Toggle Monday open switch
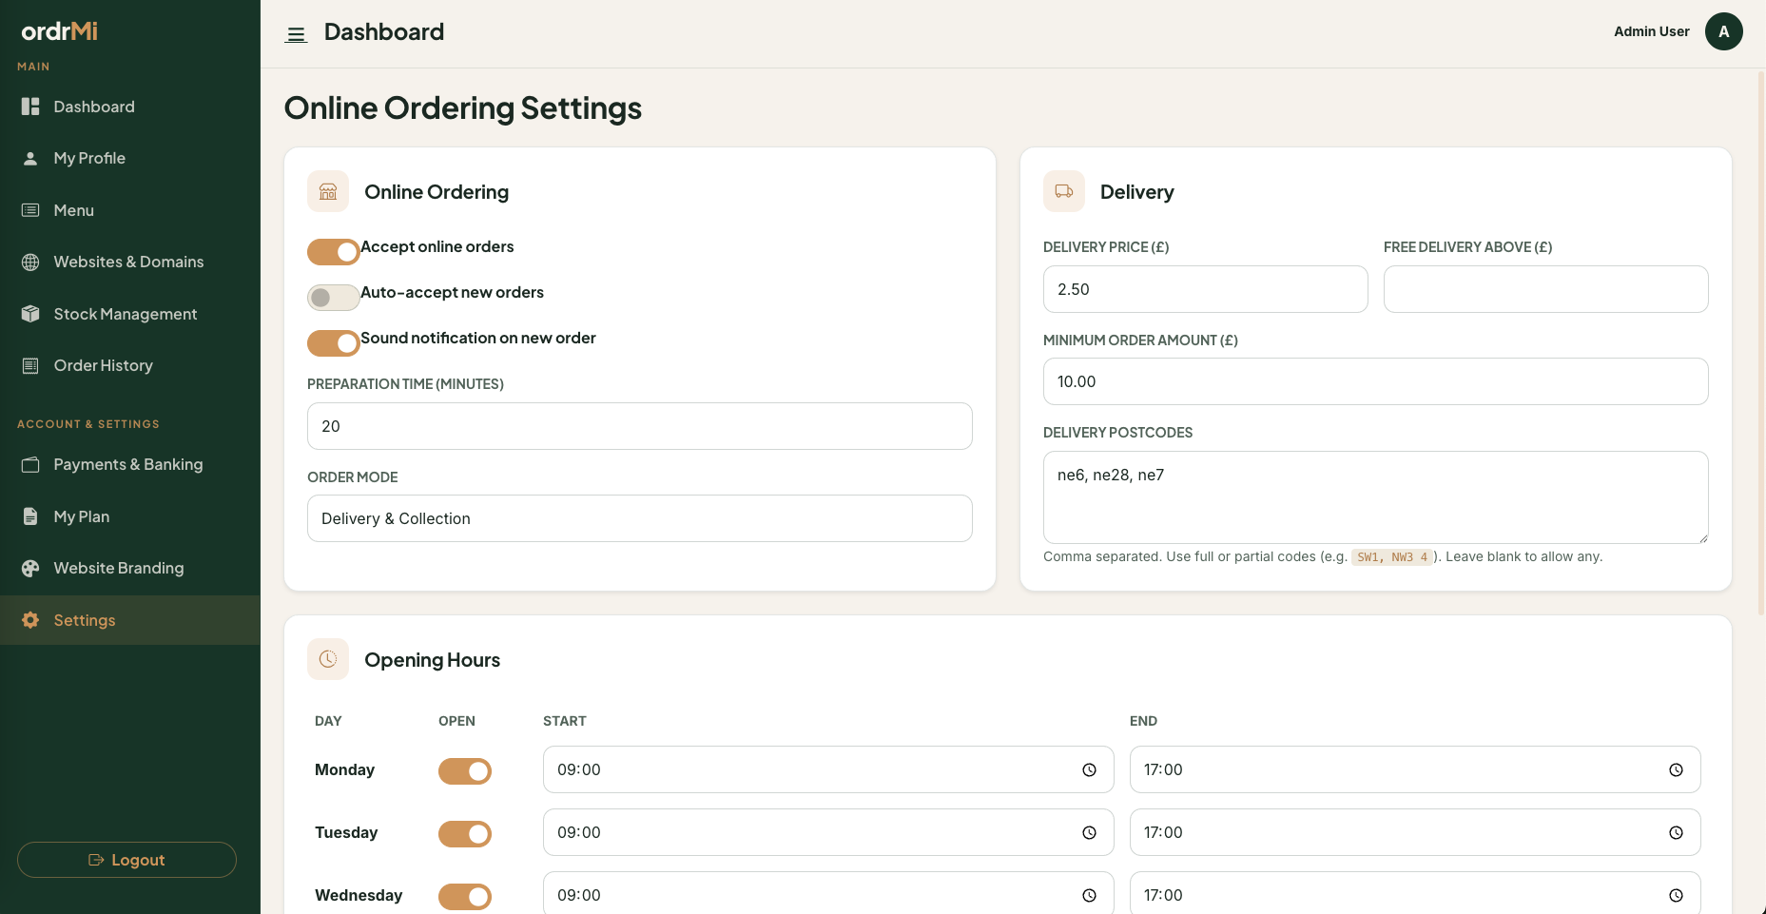 (465, 771)
